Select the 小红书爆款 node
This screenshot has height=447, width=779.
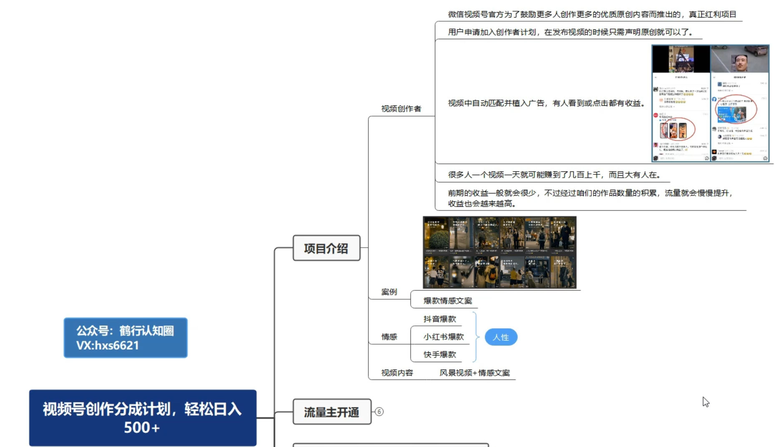pos(444,337)
